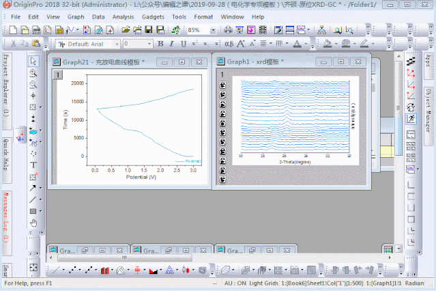Select the Zoom In tool

click(x=33, y=73)
